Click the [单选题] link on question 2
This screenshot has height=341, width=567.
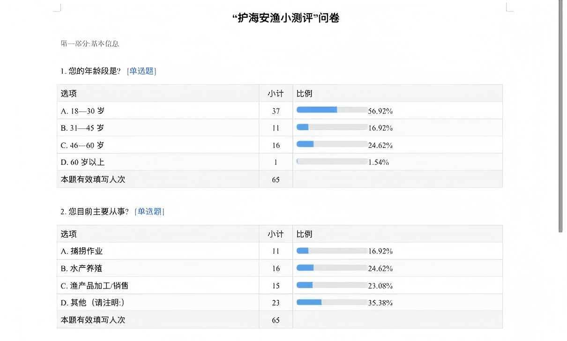(x=149, y=212)
